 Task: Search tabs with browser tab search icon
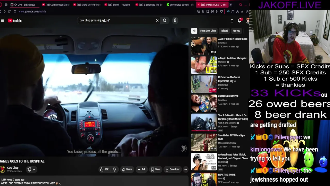point(241,5)
